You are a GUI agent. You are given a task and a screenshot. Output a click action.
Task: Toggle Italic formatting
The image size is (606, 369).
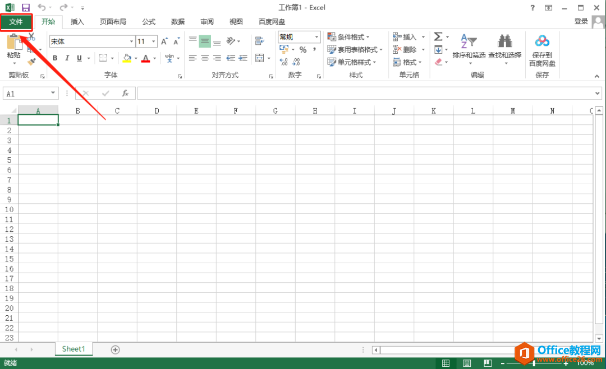67,58
